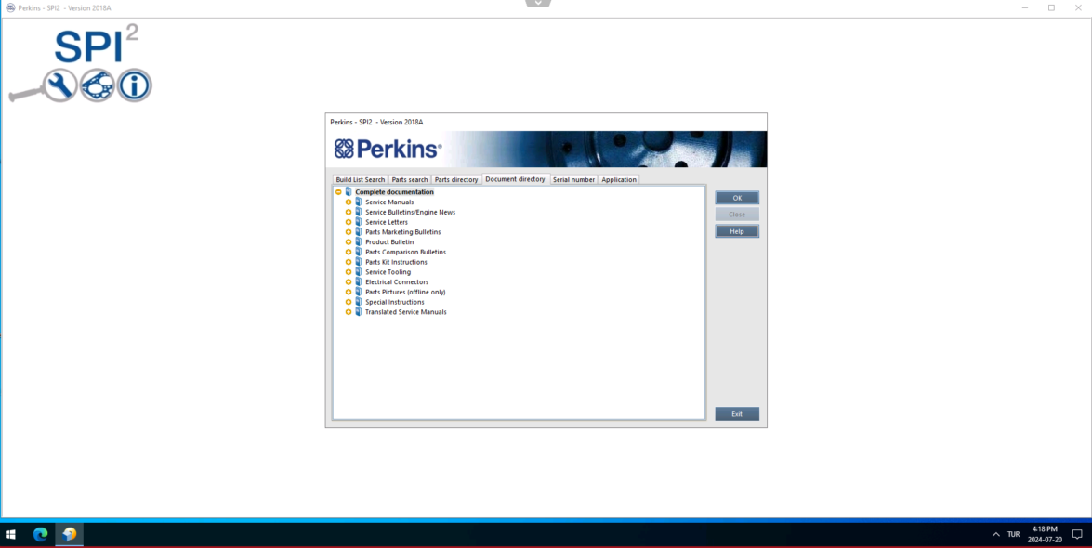The width and height of the screenshot is (1092, 548).
Task: Select the Service Tooling label
Action: (x=388, y=272)
